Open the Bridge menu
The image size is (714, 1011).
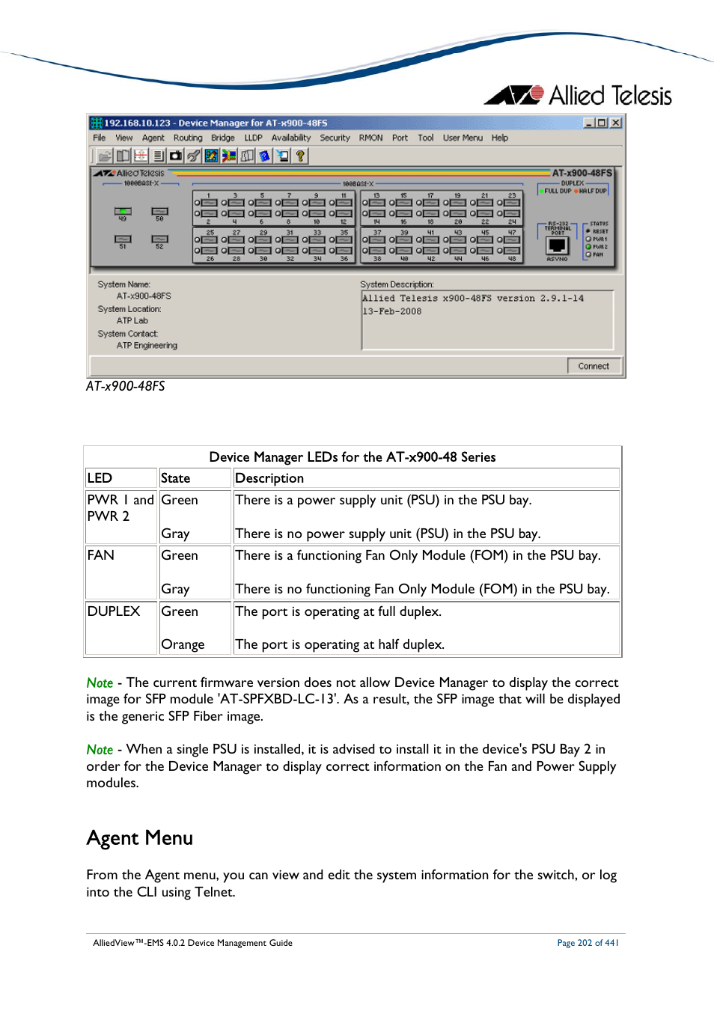[222, 138]
